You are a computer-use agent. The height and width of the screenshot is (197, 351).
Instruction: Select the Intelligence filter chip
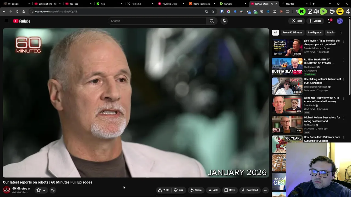coord(315,33)
